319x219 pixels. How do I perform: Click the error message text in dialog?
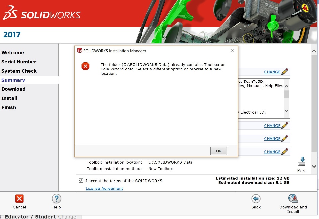click(x=162, y=69)
